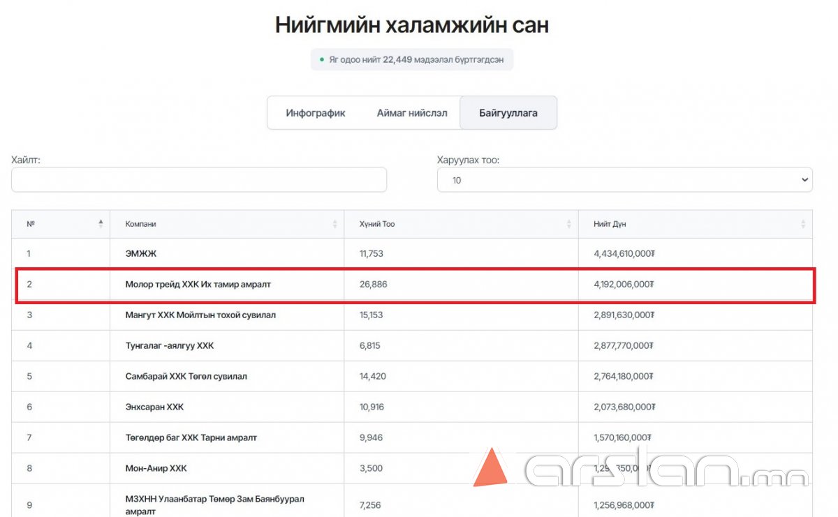Click the 22,449 records status badge
Image resolution: width=838 pixels, height=517 pixels.
pyautogui.click(x=412, y=60)
